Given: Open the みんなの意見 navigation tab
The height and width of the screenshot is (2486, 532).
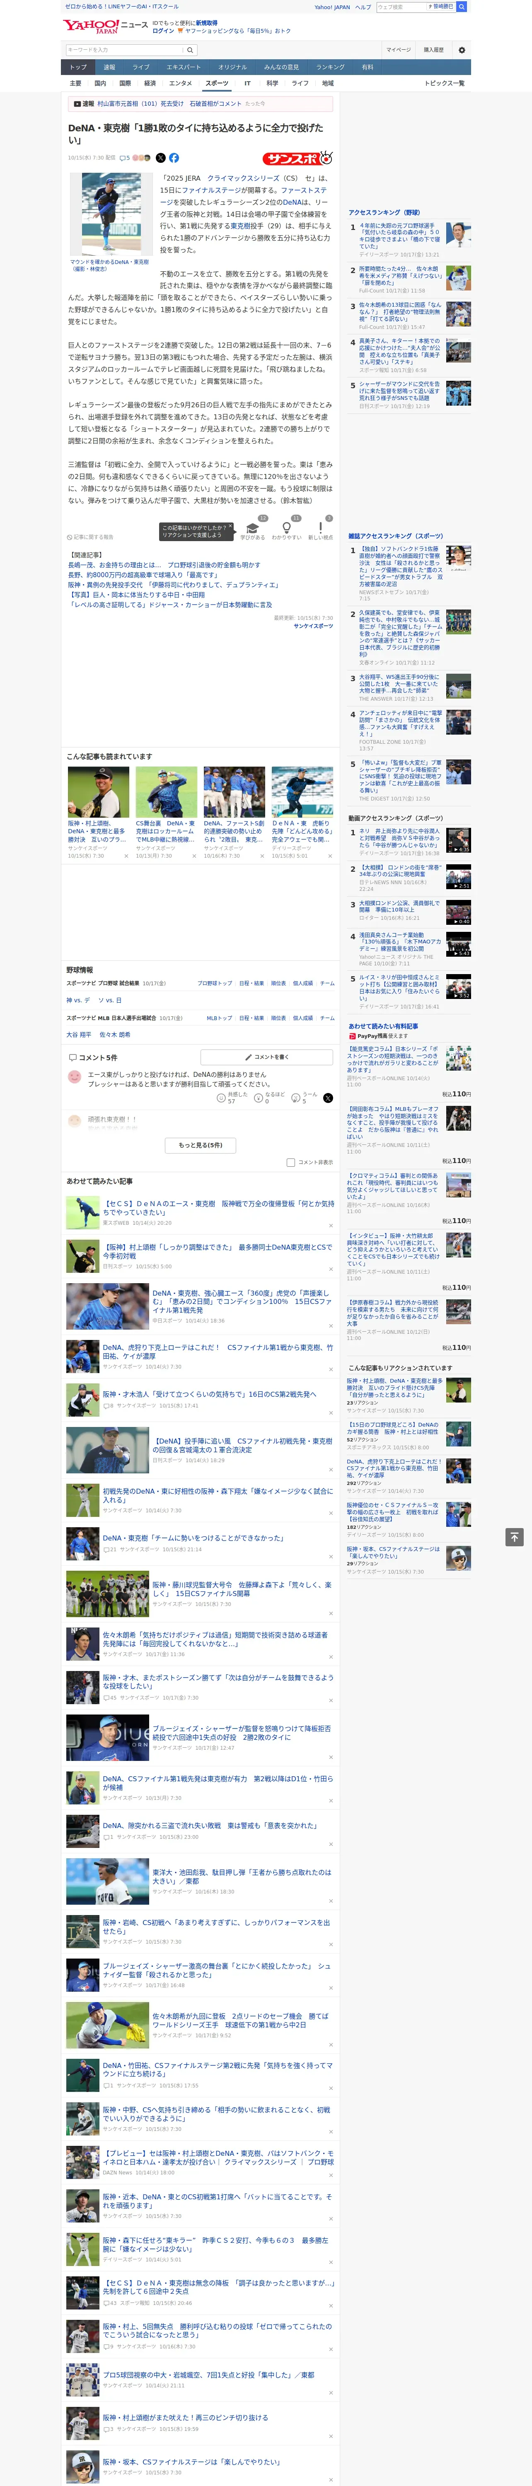Looking at the screenshot, I should [x=281, y=68].
